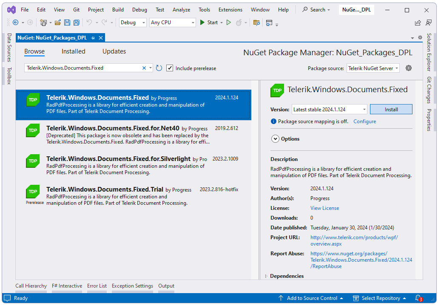
Task: Clear the search box using the X icon
Action: pos(144,68)
